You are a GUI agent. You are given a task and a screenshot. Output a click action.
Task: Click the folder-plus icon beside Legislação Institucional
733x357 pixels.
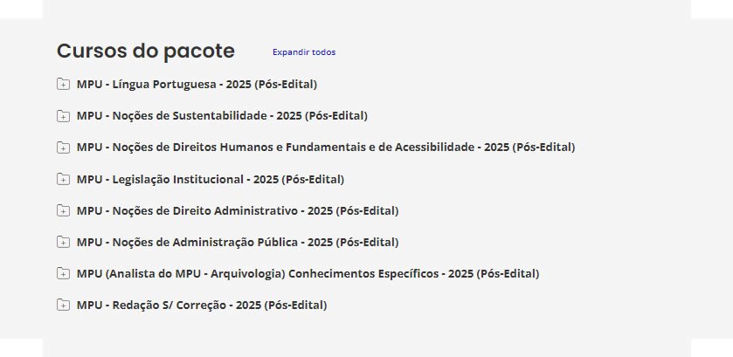point(63,180)
